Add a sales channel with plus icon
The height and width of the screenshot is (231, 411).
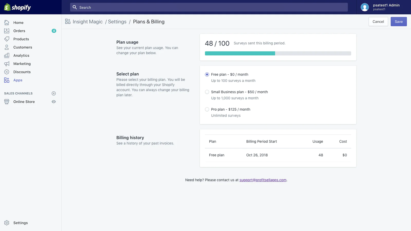[54, 93]
